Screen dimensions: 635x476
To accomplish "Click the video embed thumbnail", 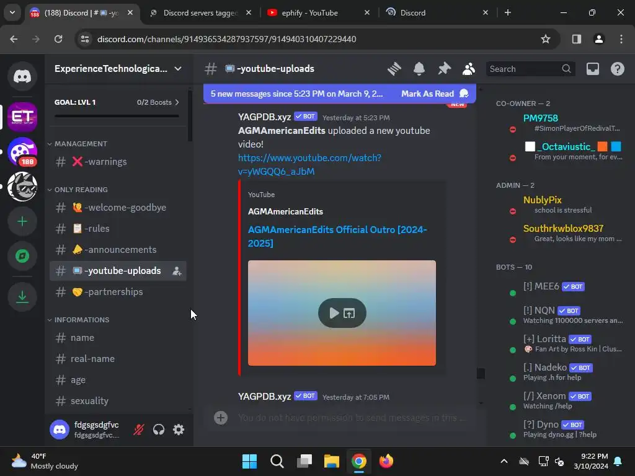I will [x=342, y=313].
